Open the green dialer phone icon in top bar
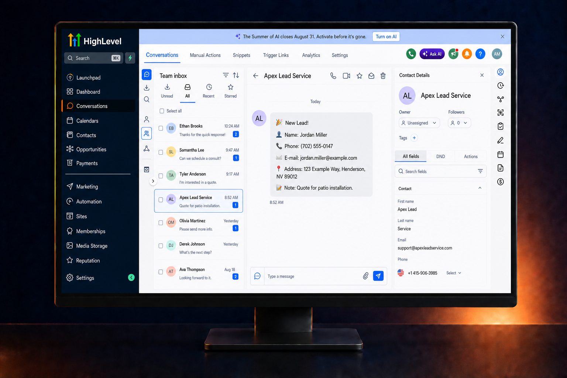The height and width of the screenshot is (378, 567). 411,54
